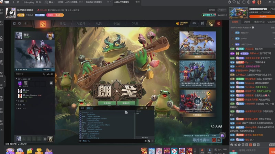Mute the Machine stream tab speaker
This screenshot has height=154, width=275.
(80, 2)
